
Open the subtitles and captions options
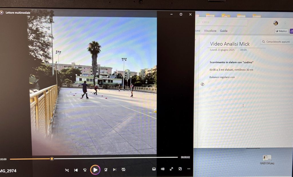click(154, 169)
